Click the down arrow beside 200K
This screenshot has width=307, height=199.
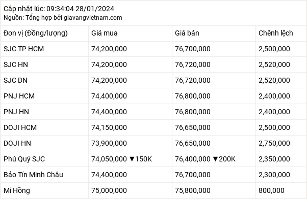click(x=216, y=159)
